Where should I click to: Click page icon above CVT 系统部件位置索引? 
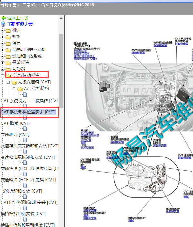click(x=25, y=106)
